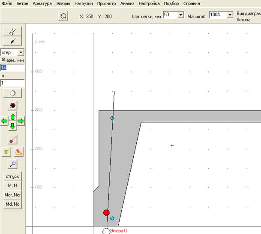Open the Нагрузки menu
261x234 pixels.
pos(84,3)
